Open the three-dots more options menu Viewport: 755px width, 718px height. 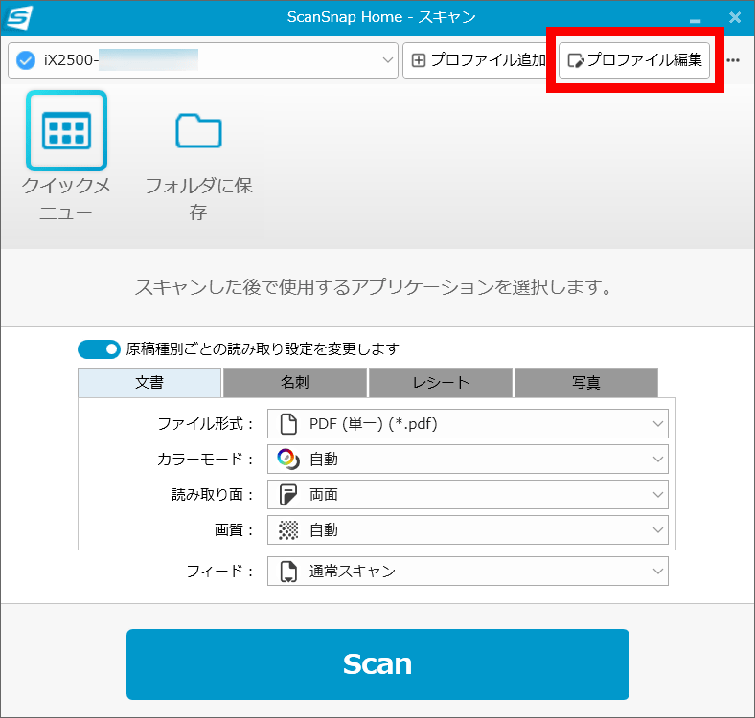733,60
